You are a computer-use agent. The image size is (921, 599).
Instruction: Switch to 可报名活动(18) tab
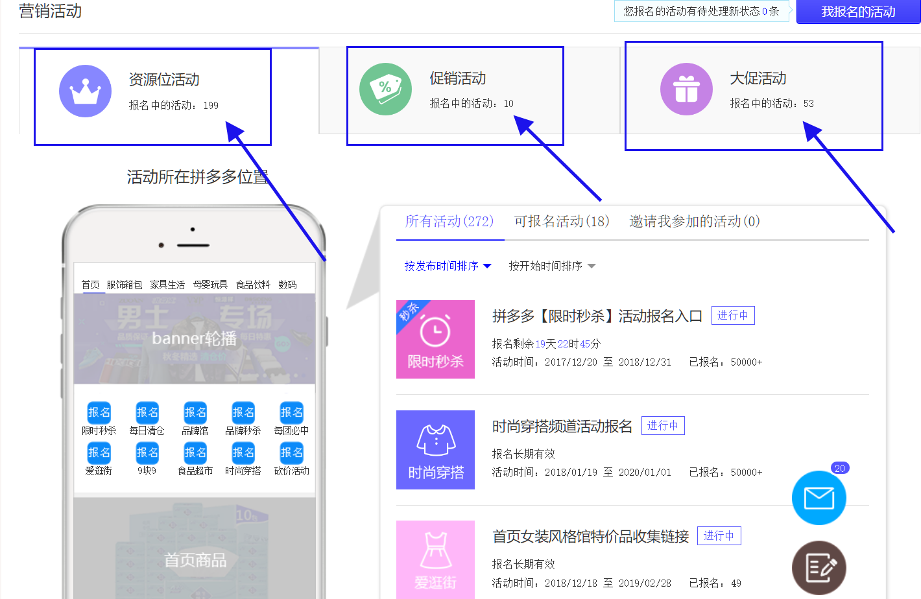click(x=562, y=222)
